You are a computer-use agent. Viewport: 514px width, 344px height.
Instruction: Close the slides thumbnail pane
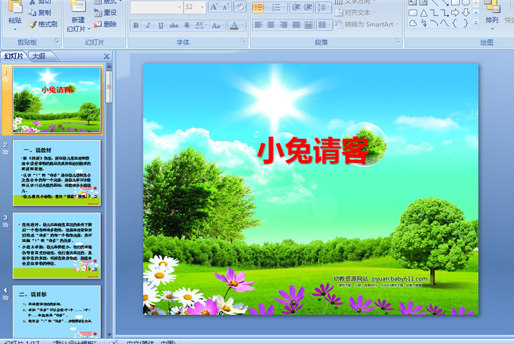[107, 56]
